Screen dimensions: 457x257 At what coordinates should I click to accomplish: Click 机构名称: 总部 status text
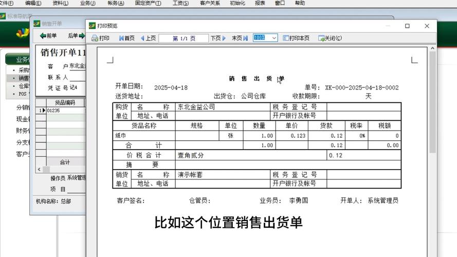tap(53, 201)
